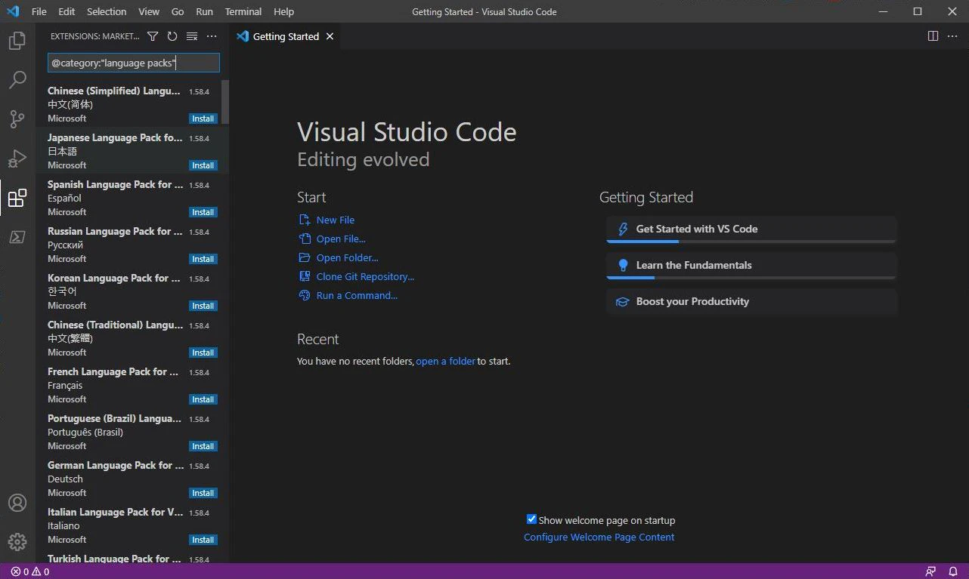Open the Edit menu
This screenshot has width=969, height=579.
pos(67,11)
